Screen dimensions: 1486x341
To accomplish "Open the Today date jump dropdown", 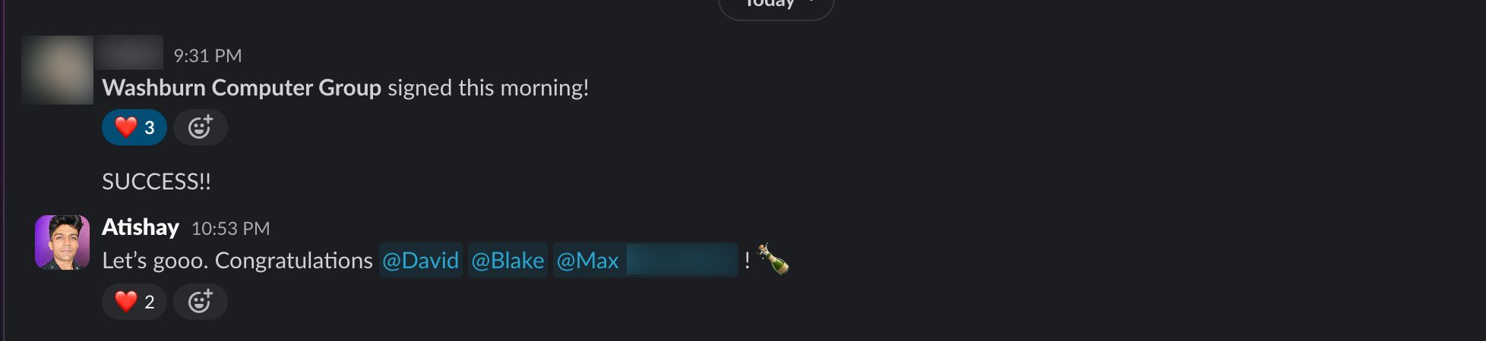I will 776,6.
